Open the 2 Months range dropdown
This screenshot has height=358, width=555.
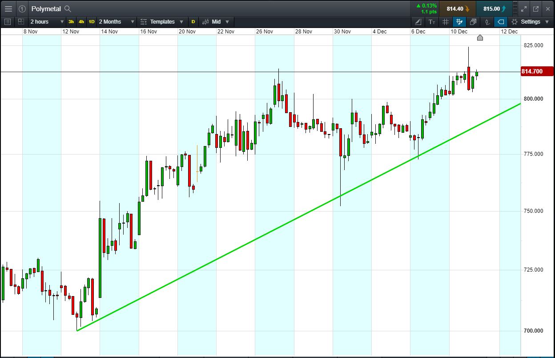tap(117, 21)
